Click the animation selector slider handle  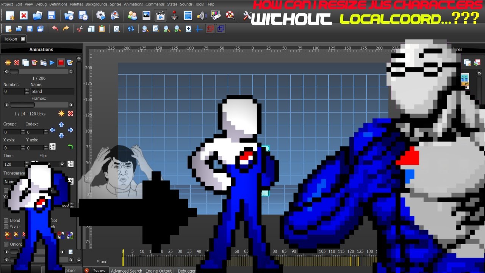pyautogui.click(x=14, y=71)
